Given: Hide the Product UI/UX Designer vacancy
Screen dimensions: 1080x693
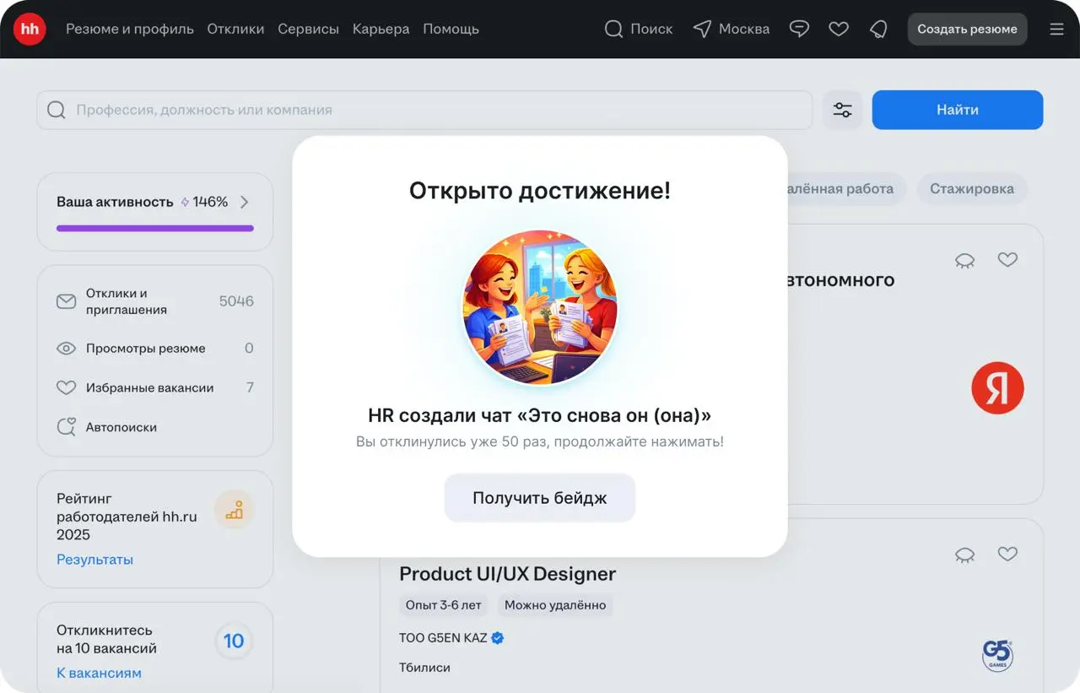Looking at the screenshot, I should [x=964, y=555].
